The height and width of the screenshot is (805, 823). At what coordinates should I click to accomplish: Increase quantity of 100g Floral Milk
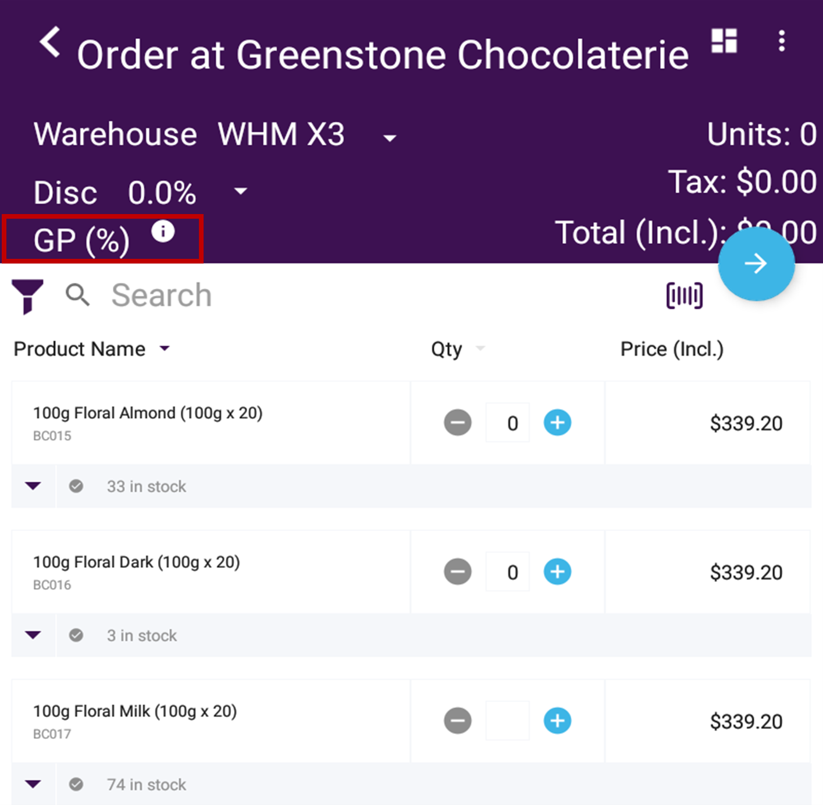557,721
